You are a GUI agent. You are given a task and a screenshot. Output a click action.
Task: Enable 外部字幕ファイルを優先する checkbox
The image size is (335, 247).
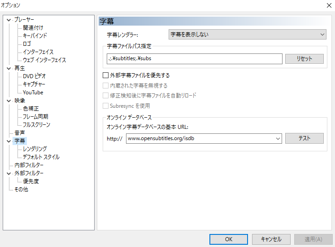[x=105, y=75]
